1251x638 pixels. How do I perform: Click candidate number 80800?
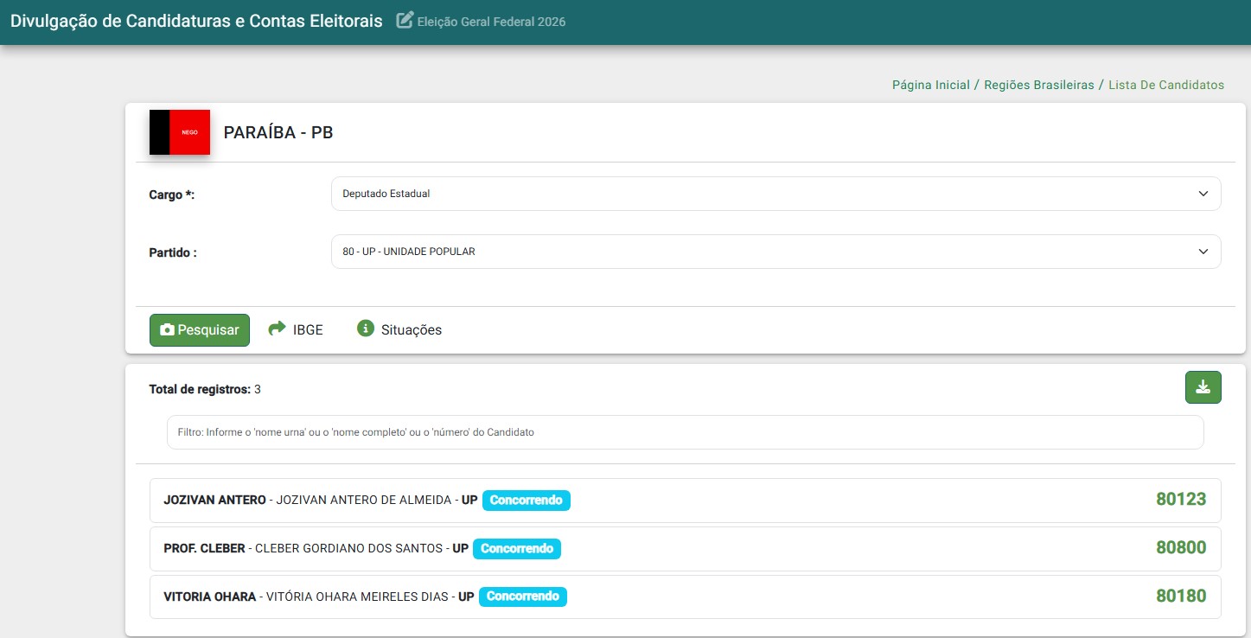click(1181, 547)
